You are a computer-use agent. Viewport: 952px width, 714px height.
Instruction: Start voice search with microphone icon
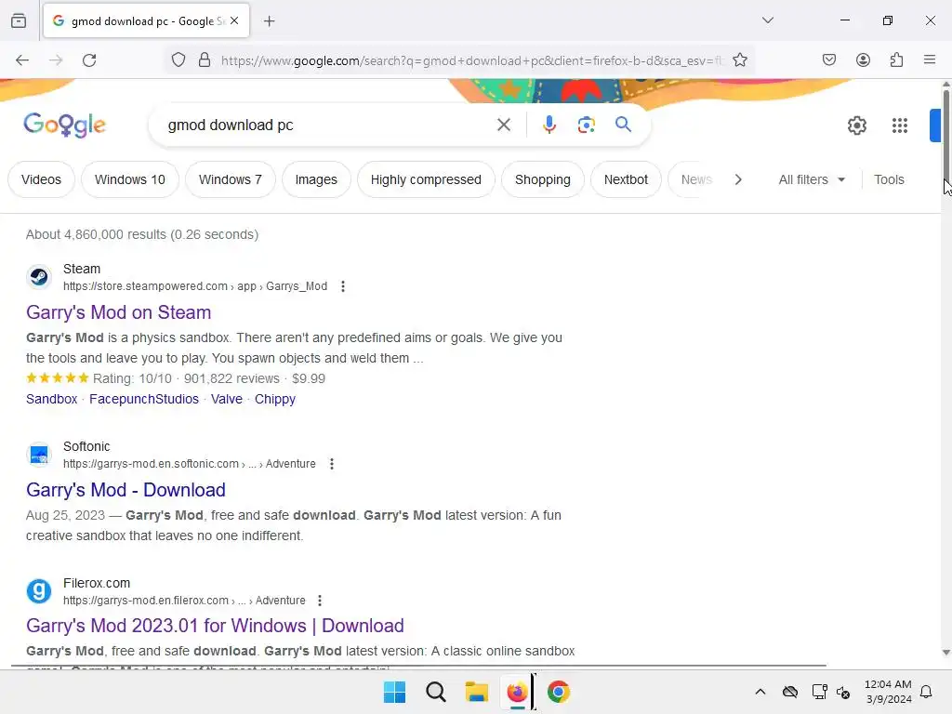(549, 126)
